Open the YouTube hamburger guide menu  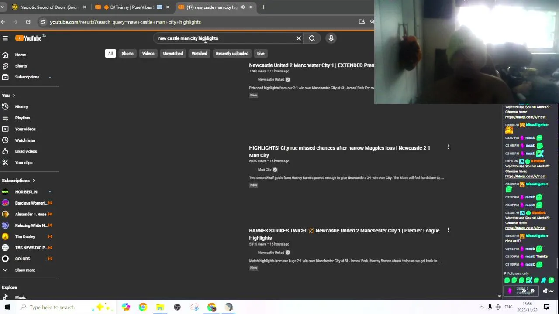click(x=5, y=38)
